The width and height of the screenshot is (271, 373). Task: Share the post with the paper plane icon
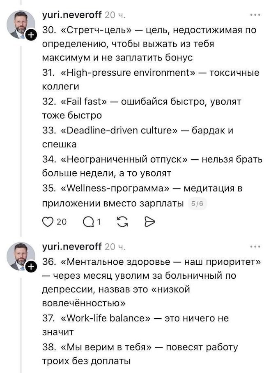(149, 222)
